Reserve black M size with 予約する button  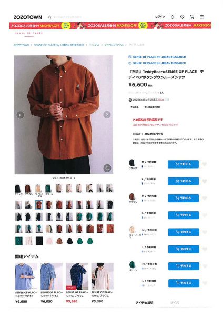pyautogui.click(x=183, y=164)
